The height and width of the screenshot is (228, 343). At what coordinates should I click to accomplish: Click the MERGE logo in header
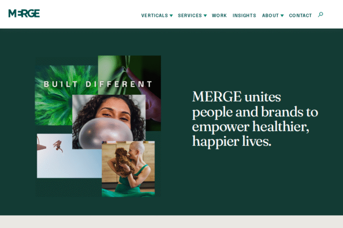click(x=24, y=13)
